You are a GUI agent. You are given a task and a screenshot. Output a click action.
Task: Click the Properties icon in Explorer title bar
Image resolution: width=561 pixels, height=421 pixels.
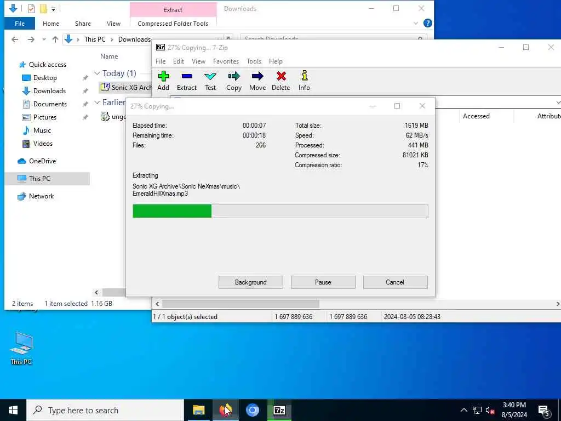[31, 9]
